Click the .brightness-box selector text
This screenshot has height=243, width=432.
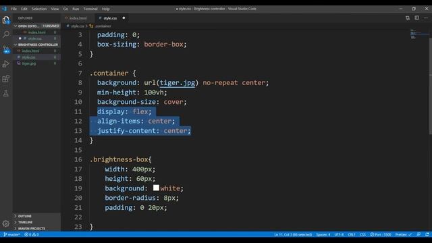click(x=120, y=159)
